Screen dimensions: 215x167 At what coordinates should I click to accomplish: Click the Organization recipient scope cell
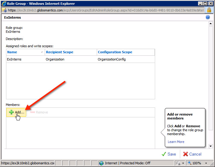pos(55,59)
